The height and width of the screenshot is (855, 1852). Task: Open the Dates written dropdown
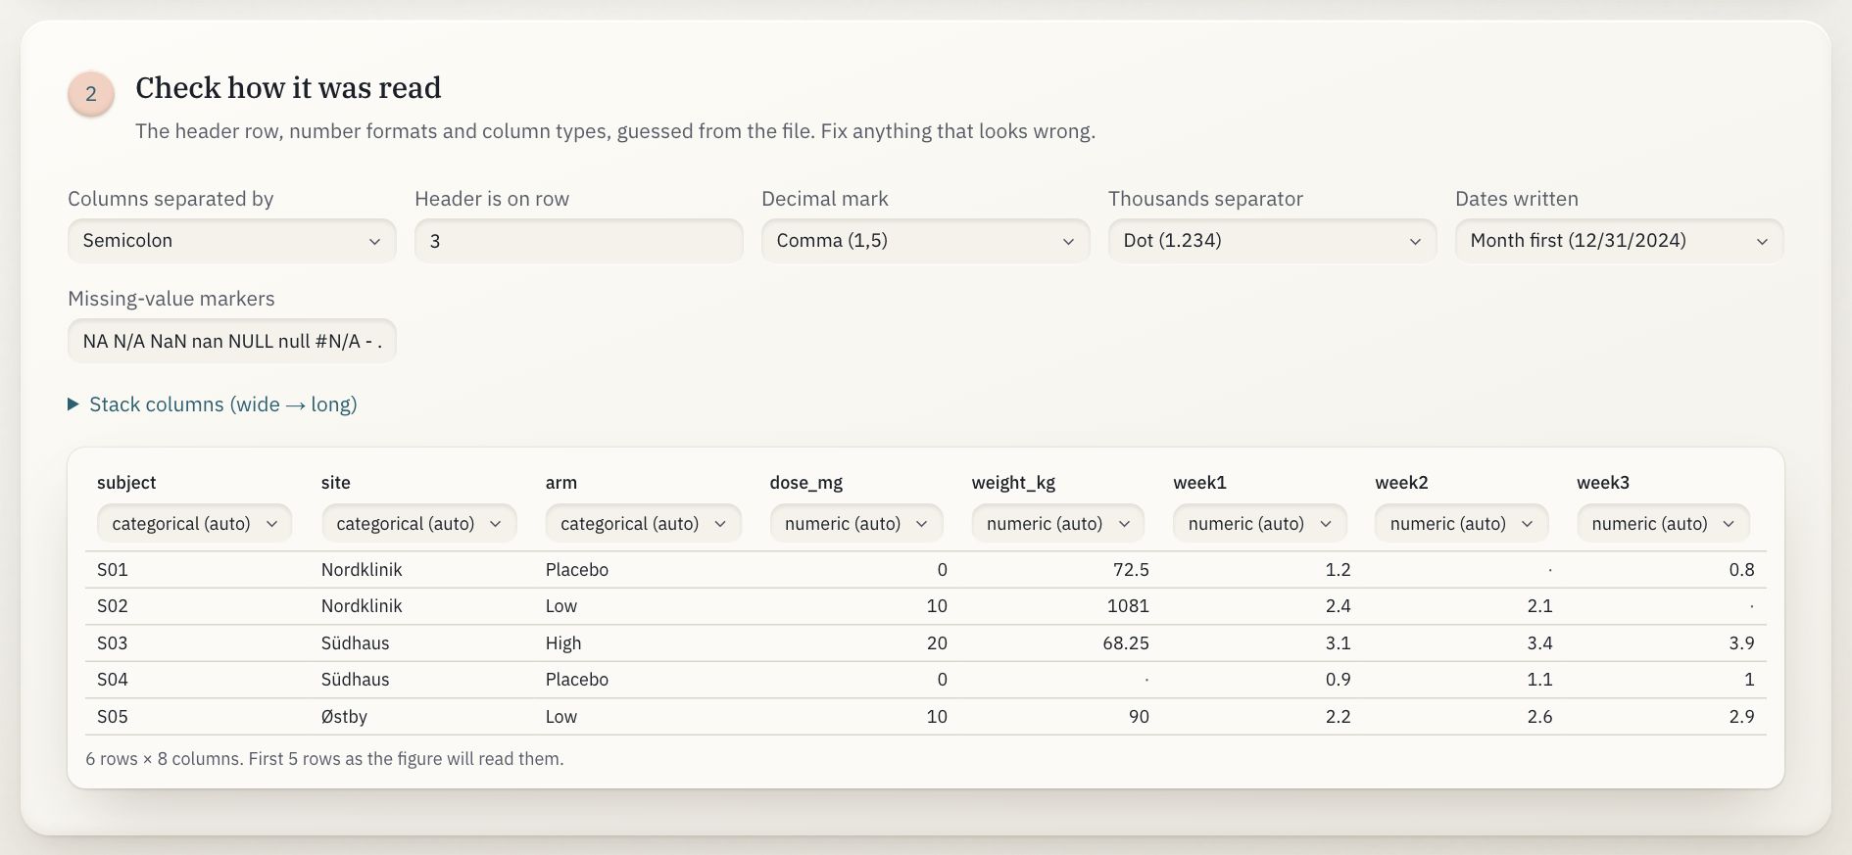pos(1619,241)
